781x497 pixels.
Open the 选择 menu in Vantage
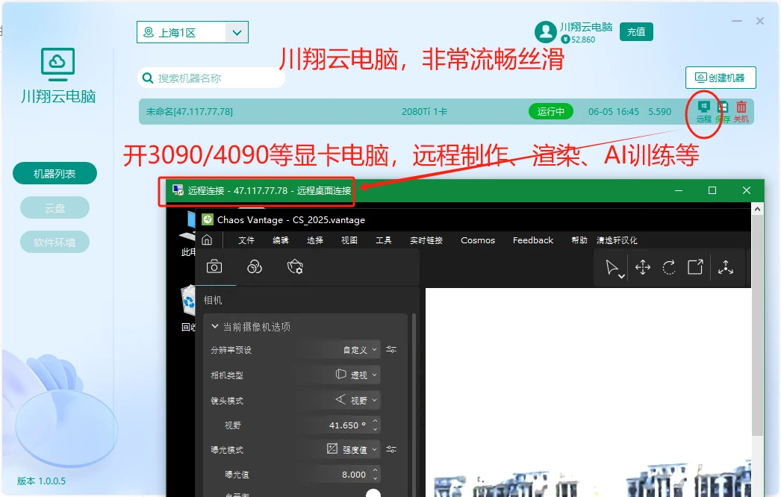(x=315, y=240)
